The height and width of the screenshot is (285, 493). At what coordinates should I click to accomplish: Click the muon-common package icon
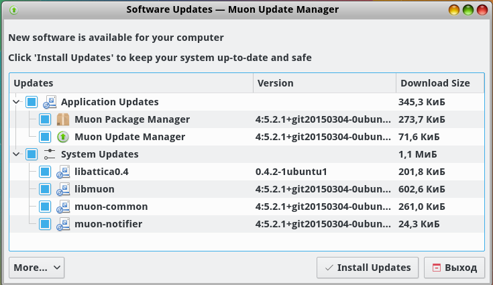tap(63, 207)
